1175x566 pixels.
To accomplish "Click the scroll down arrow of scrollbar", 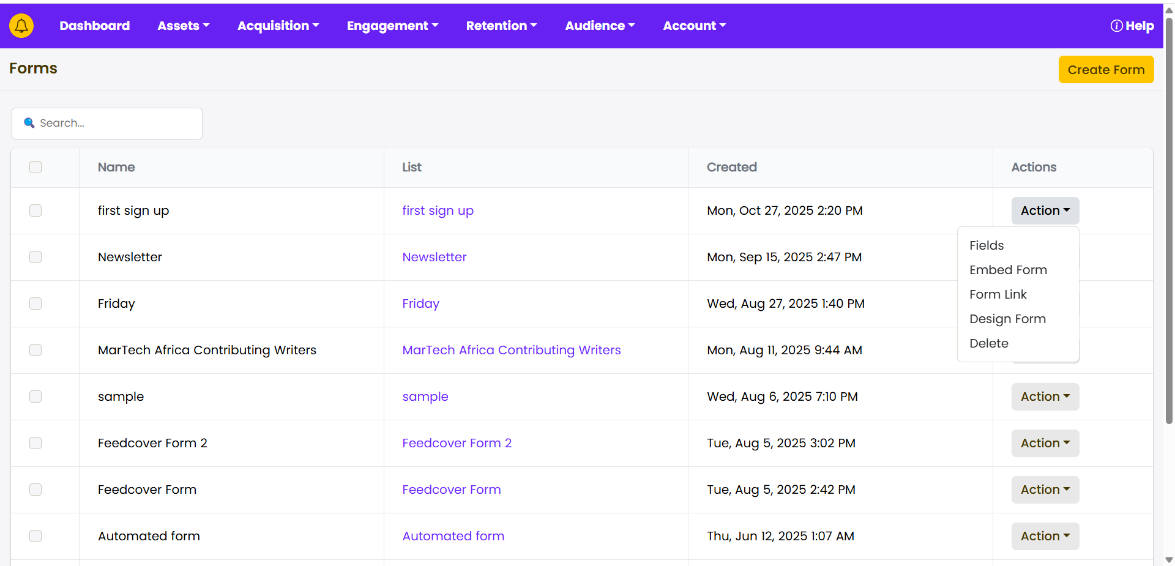I will tap(1169, 559).
